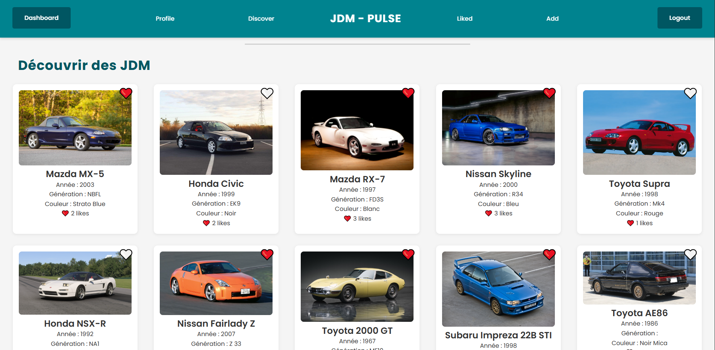Like the Toyota AE86 with heart
The image size is (715, 350).
[x=690, y=255]
